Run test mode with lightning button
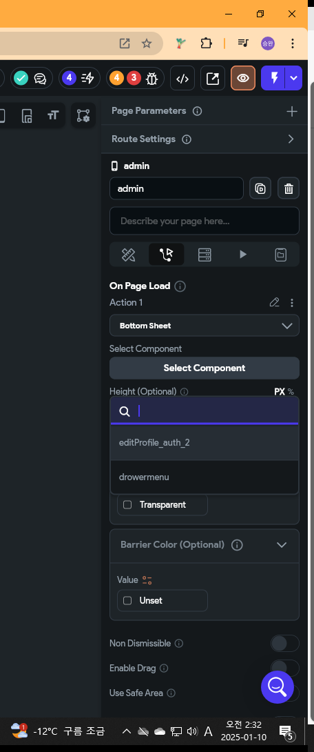The width and height of the screenshot is (314, 752). pos(274,79)
